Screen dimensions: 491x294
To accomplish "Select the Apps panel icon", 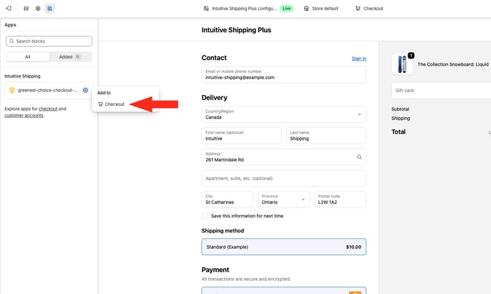I will pos(50,9).
